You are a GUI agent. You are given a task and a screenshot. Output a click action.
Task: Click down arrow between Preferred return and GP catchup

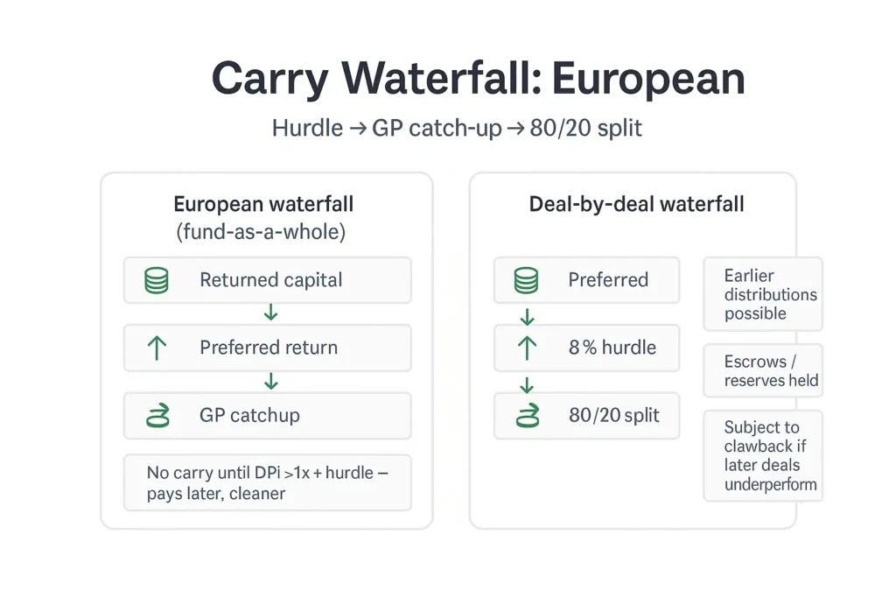coord(271,382)
